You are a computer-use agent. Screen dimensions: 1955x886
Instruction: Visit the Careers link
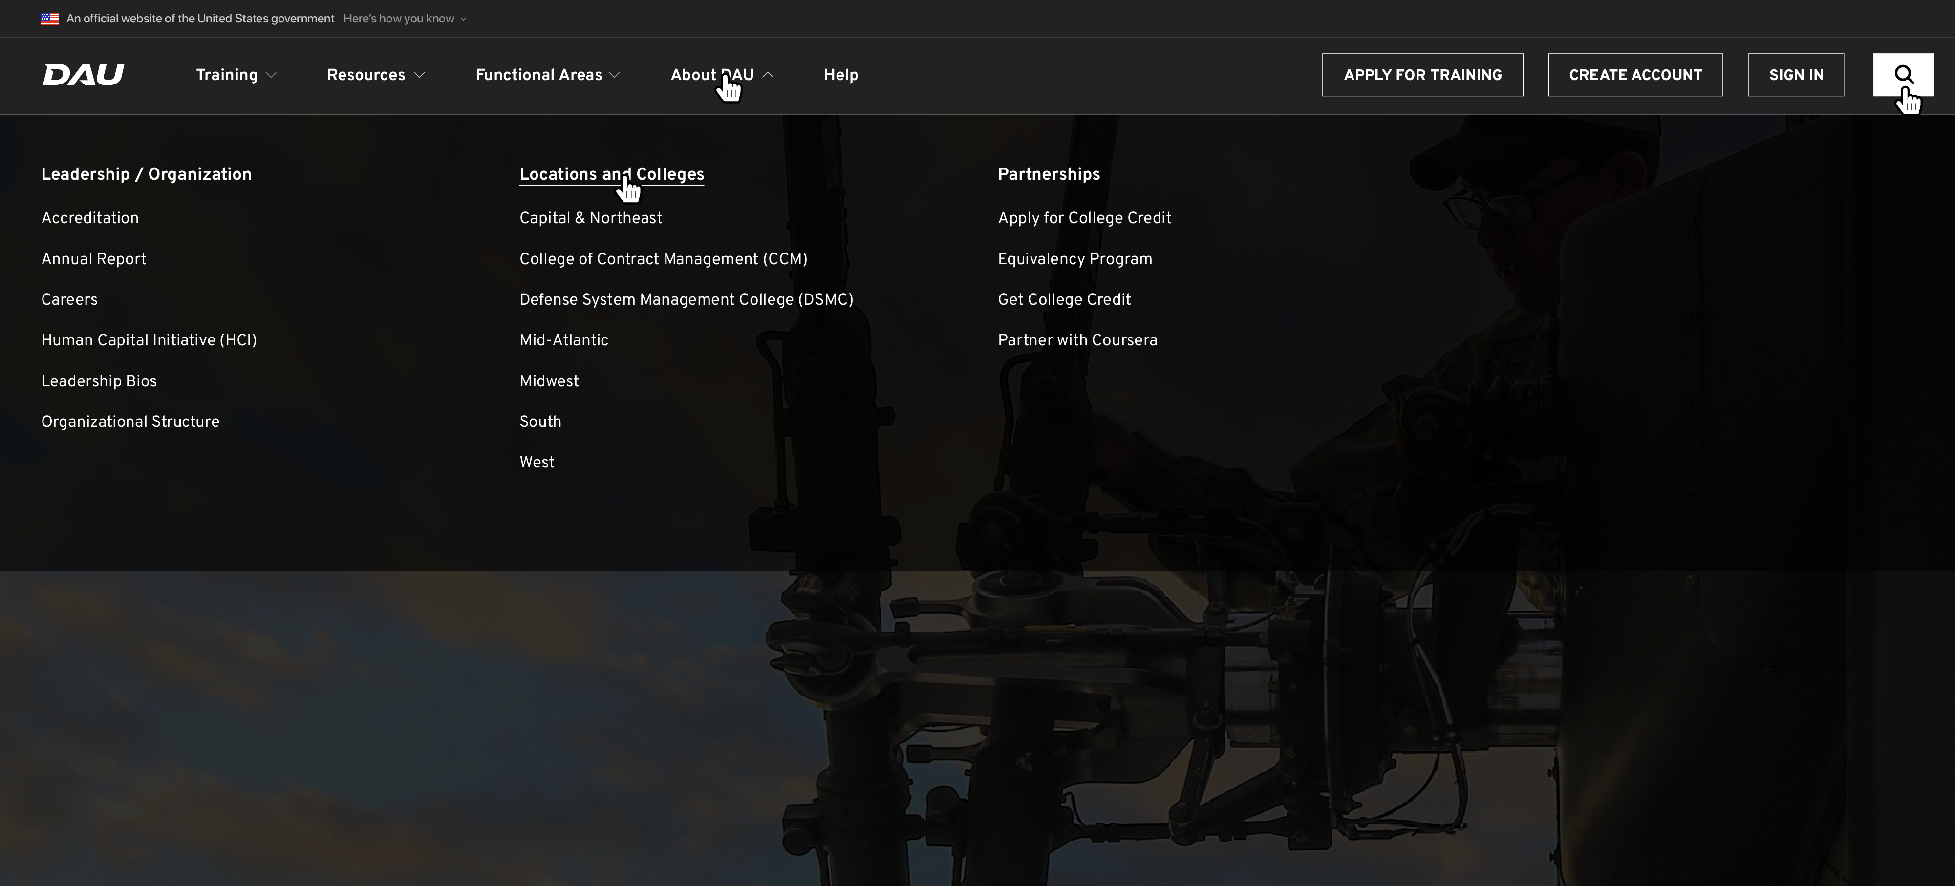(70, 299)
